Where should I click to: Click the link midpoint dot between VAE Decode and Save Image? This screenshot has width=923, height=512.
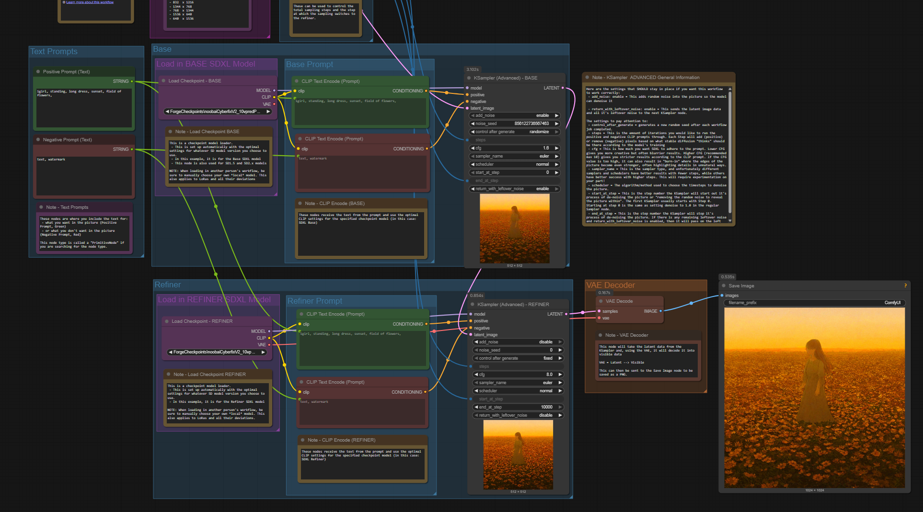691,303
